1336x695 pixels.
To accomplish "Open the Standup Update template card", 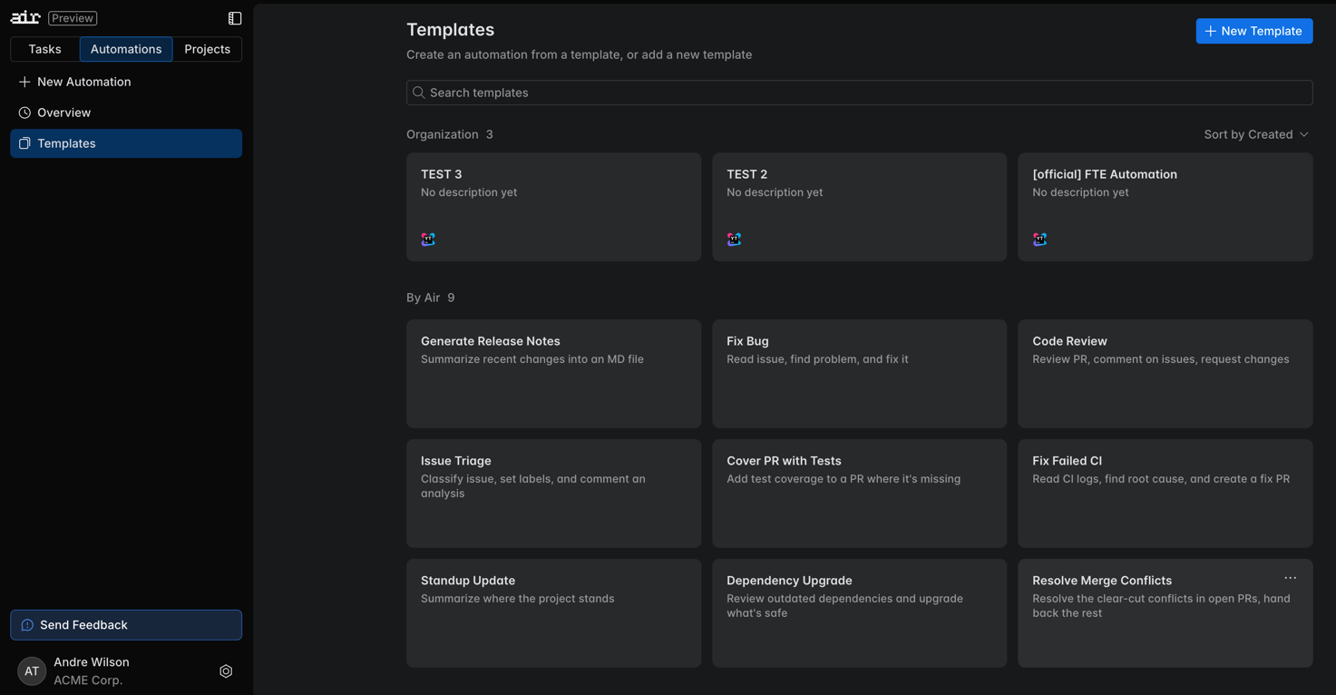I will 553,613.
